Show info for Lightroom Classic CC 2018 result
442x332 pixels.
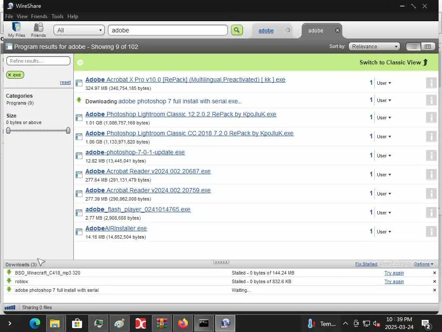click(x=431, y=136)
